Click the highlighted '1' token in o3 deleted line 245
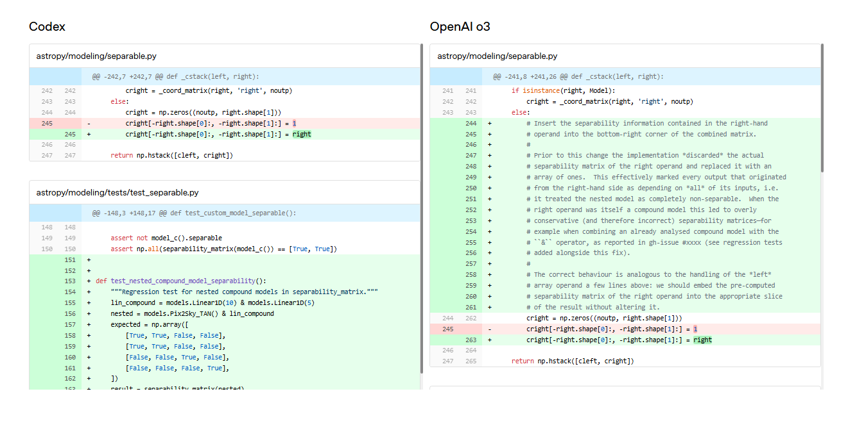Screen dimensions: 857x421 (695, 329)
